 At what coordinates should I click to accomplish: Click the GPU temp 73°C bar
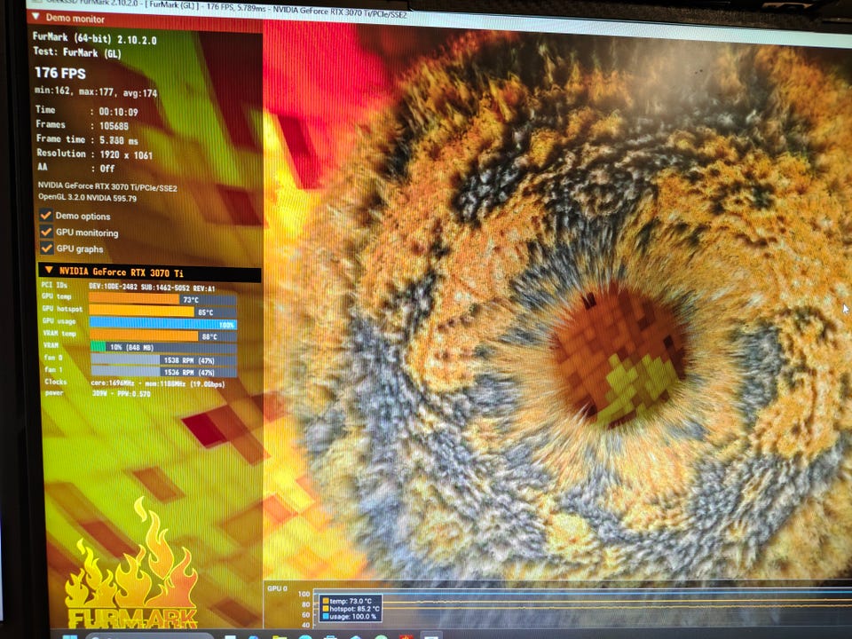(x=162, y=299)
